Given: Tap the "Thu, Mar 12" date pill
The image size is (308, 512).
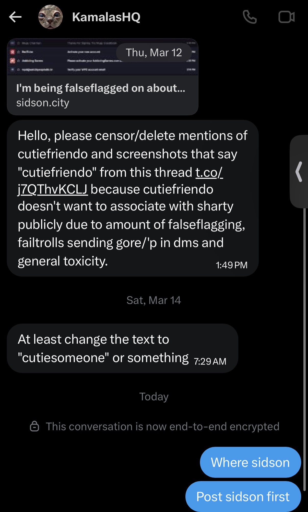Looking at the screenshot, I should click(154, 53).
